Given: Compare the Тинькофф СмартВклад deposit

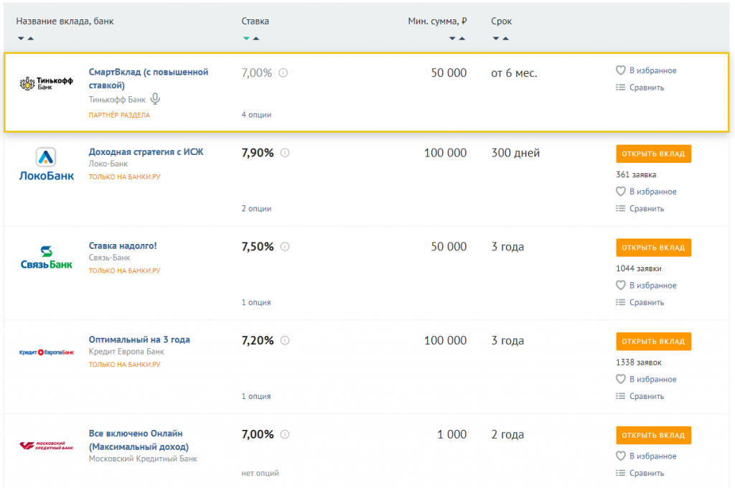Looking at the screenshot, I should tap(640, 88).
